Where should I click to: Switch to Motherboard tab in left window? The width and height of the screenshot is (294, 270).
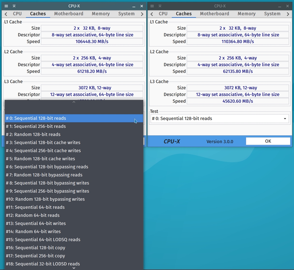[69, 14]
